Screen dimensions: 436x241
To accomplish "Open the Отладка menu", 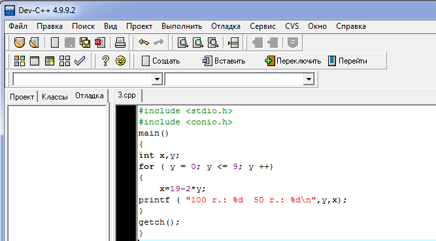I will coord(226,26).
